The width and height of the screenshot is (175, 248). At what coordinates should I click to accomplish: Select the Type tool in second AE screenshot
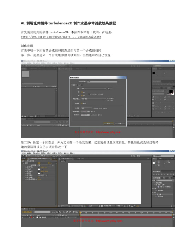point(48,156)
